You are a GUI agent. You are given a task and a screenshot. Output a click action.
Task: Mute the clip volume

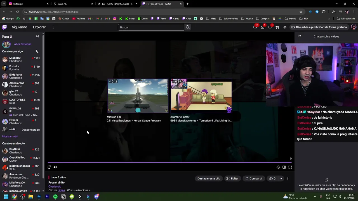tap(55, 167)
